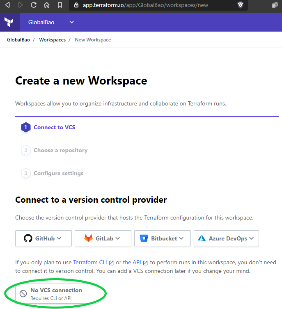The image size is (282, 309).
Task: Expand the Azure DevOps provider dropdown
Action: [x=226, y=238]
